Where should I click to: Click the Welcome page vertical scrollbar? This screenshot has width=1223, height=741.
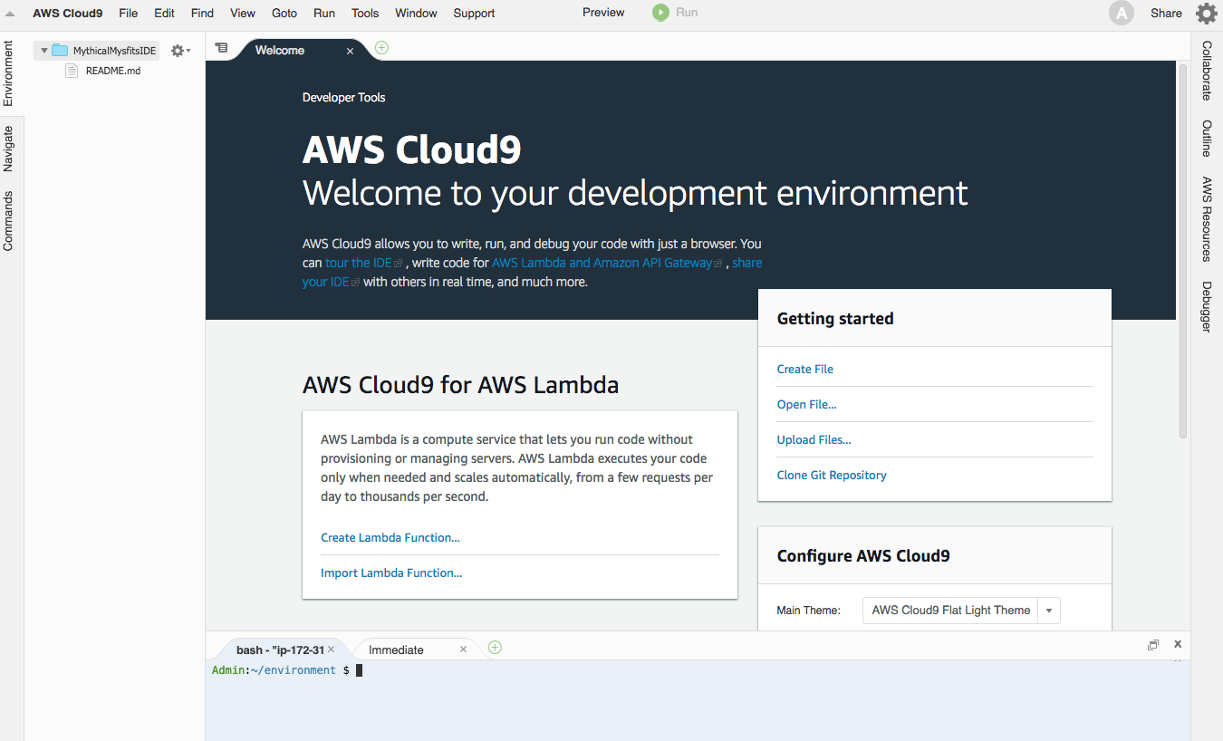point(1183,250)
